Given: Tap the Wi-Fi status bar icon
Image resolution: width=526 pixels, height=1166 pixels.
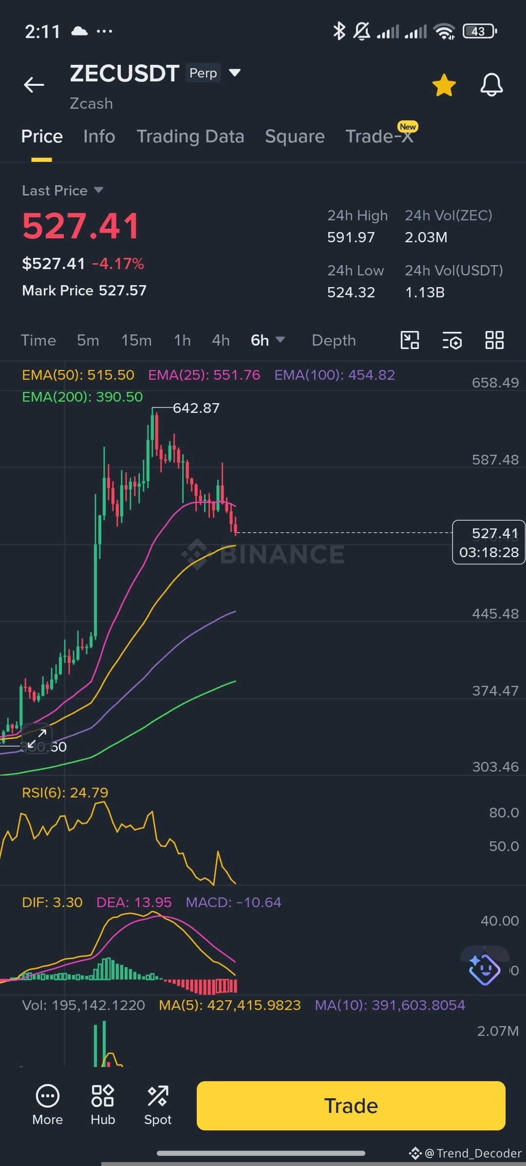Looking at the screenshot, I should tap(445, 31).
